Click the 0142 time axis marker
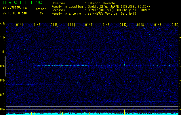This screenshot has width=181, height=115. [37, 25]
